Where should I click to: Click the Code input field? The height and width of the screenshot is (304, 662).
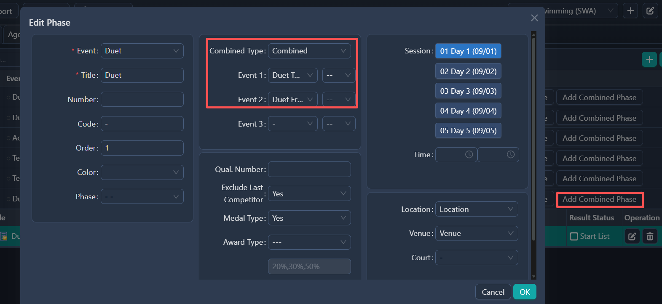pyautogui.click(x=142, y=124)
